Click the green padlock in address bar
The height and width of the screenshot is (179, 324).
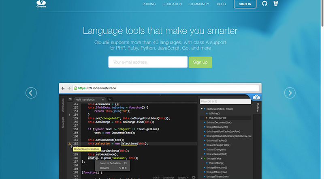[76, 88]
